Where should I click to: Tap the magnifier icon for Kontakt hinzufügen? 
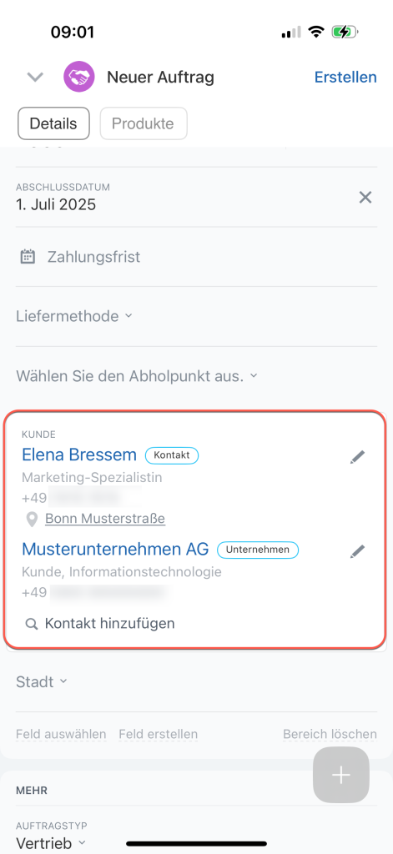tap(32, 624)
